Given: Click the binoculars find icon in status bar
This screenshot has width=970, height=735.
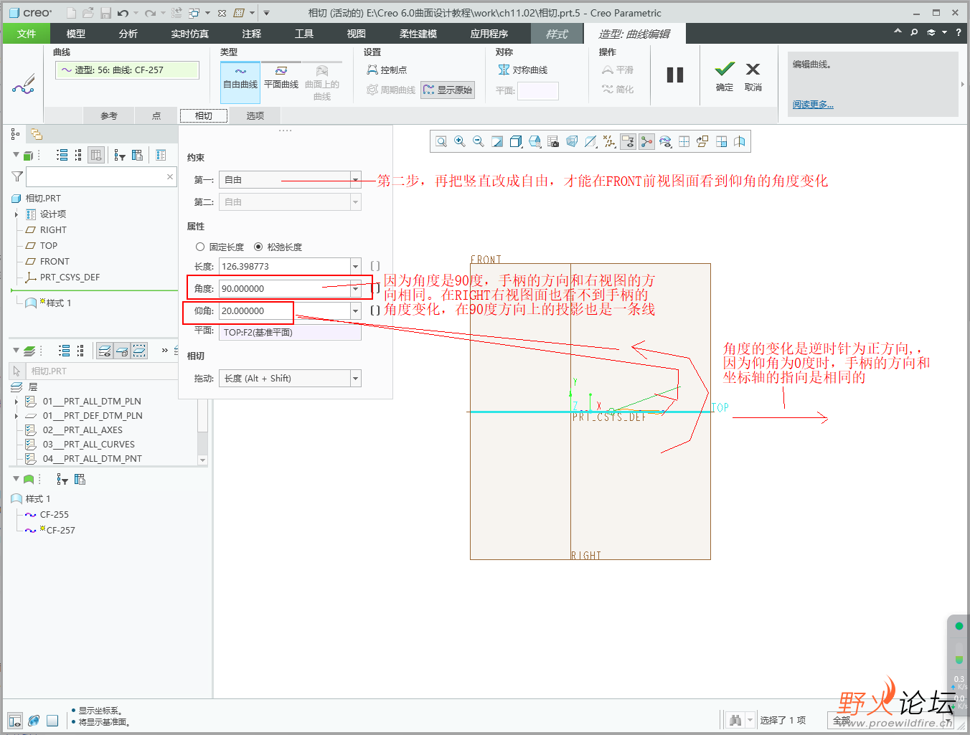Looking at the screenshot, I should click(x=735, y=720).
